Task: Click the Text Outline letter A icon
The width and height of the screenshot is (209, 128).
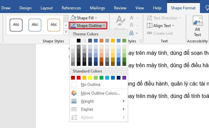Action: pyautogui.click(x=132, y=25)
